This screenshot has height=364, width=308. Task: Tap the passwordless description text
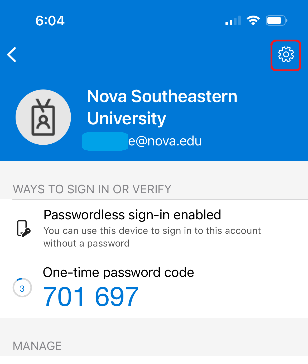tap(152, 237)
